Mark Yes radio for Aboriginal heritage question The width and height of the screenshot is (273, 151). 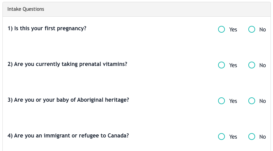coord(221,101)
